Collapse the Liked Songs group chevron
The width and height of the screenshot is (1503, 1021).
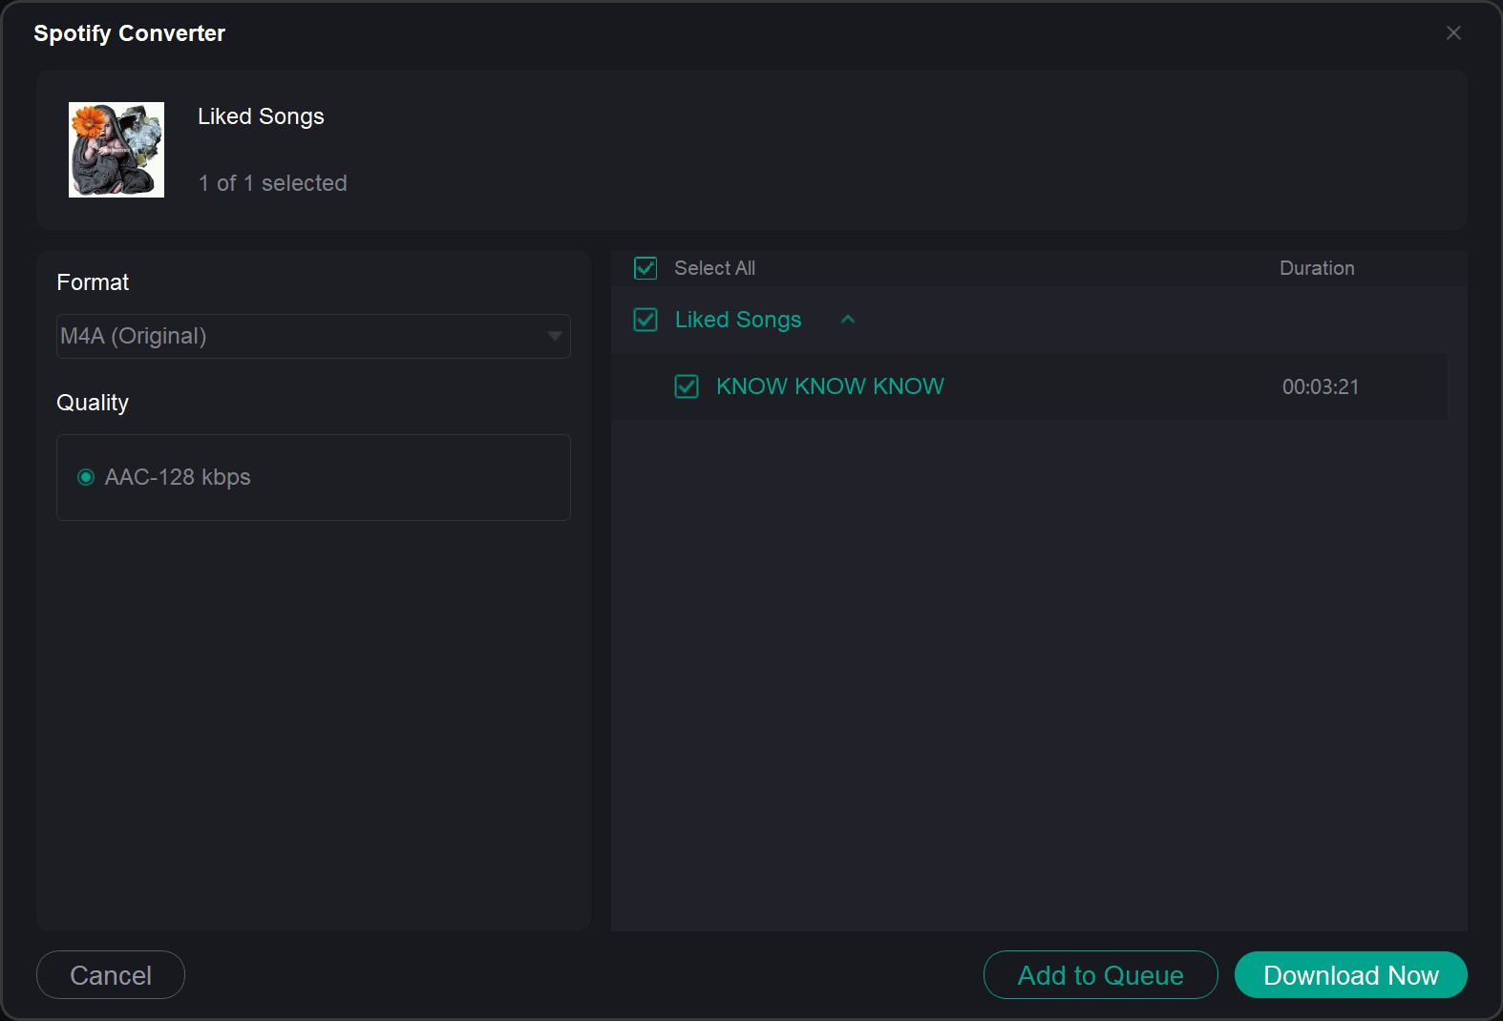click(x=848, y=320)
